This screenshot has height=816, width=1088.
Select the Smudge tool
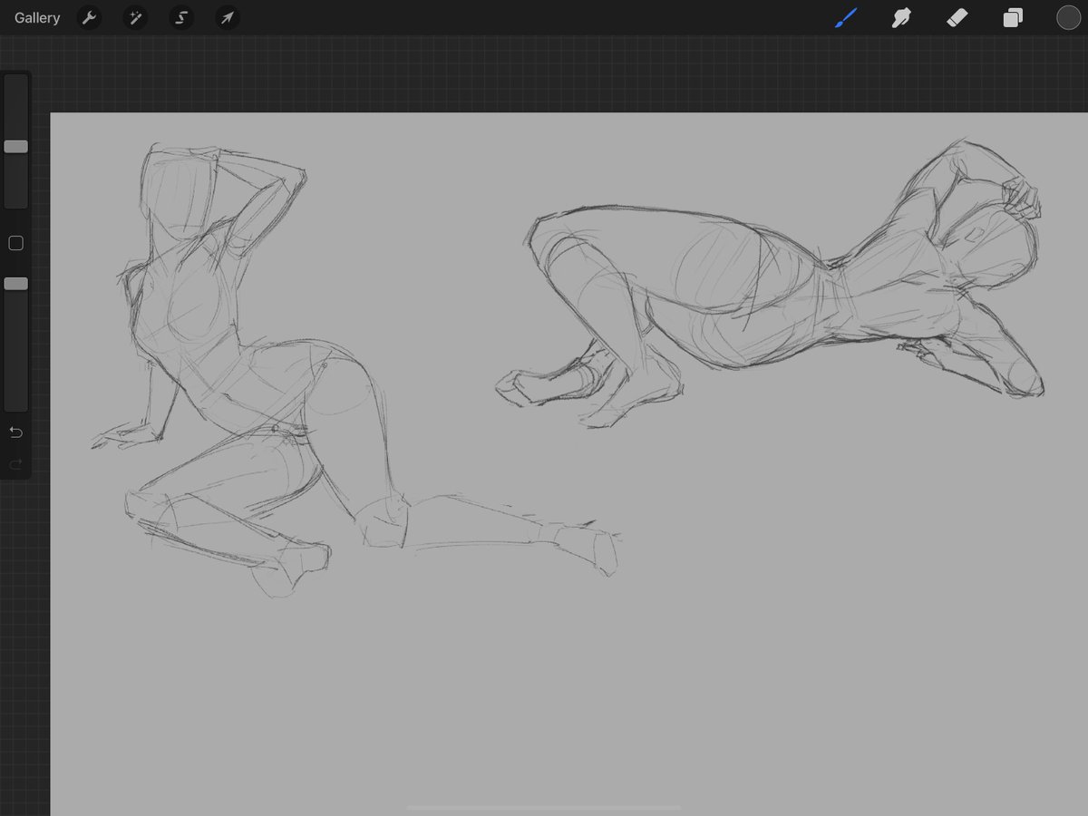pyautogui.click(x=901, y=18)
